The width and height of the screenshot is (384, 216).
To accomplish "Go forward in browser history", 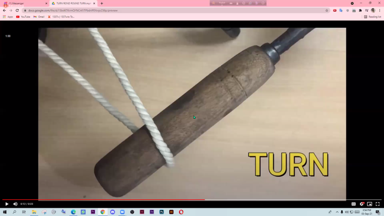I will click(x=11, y=10).
